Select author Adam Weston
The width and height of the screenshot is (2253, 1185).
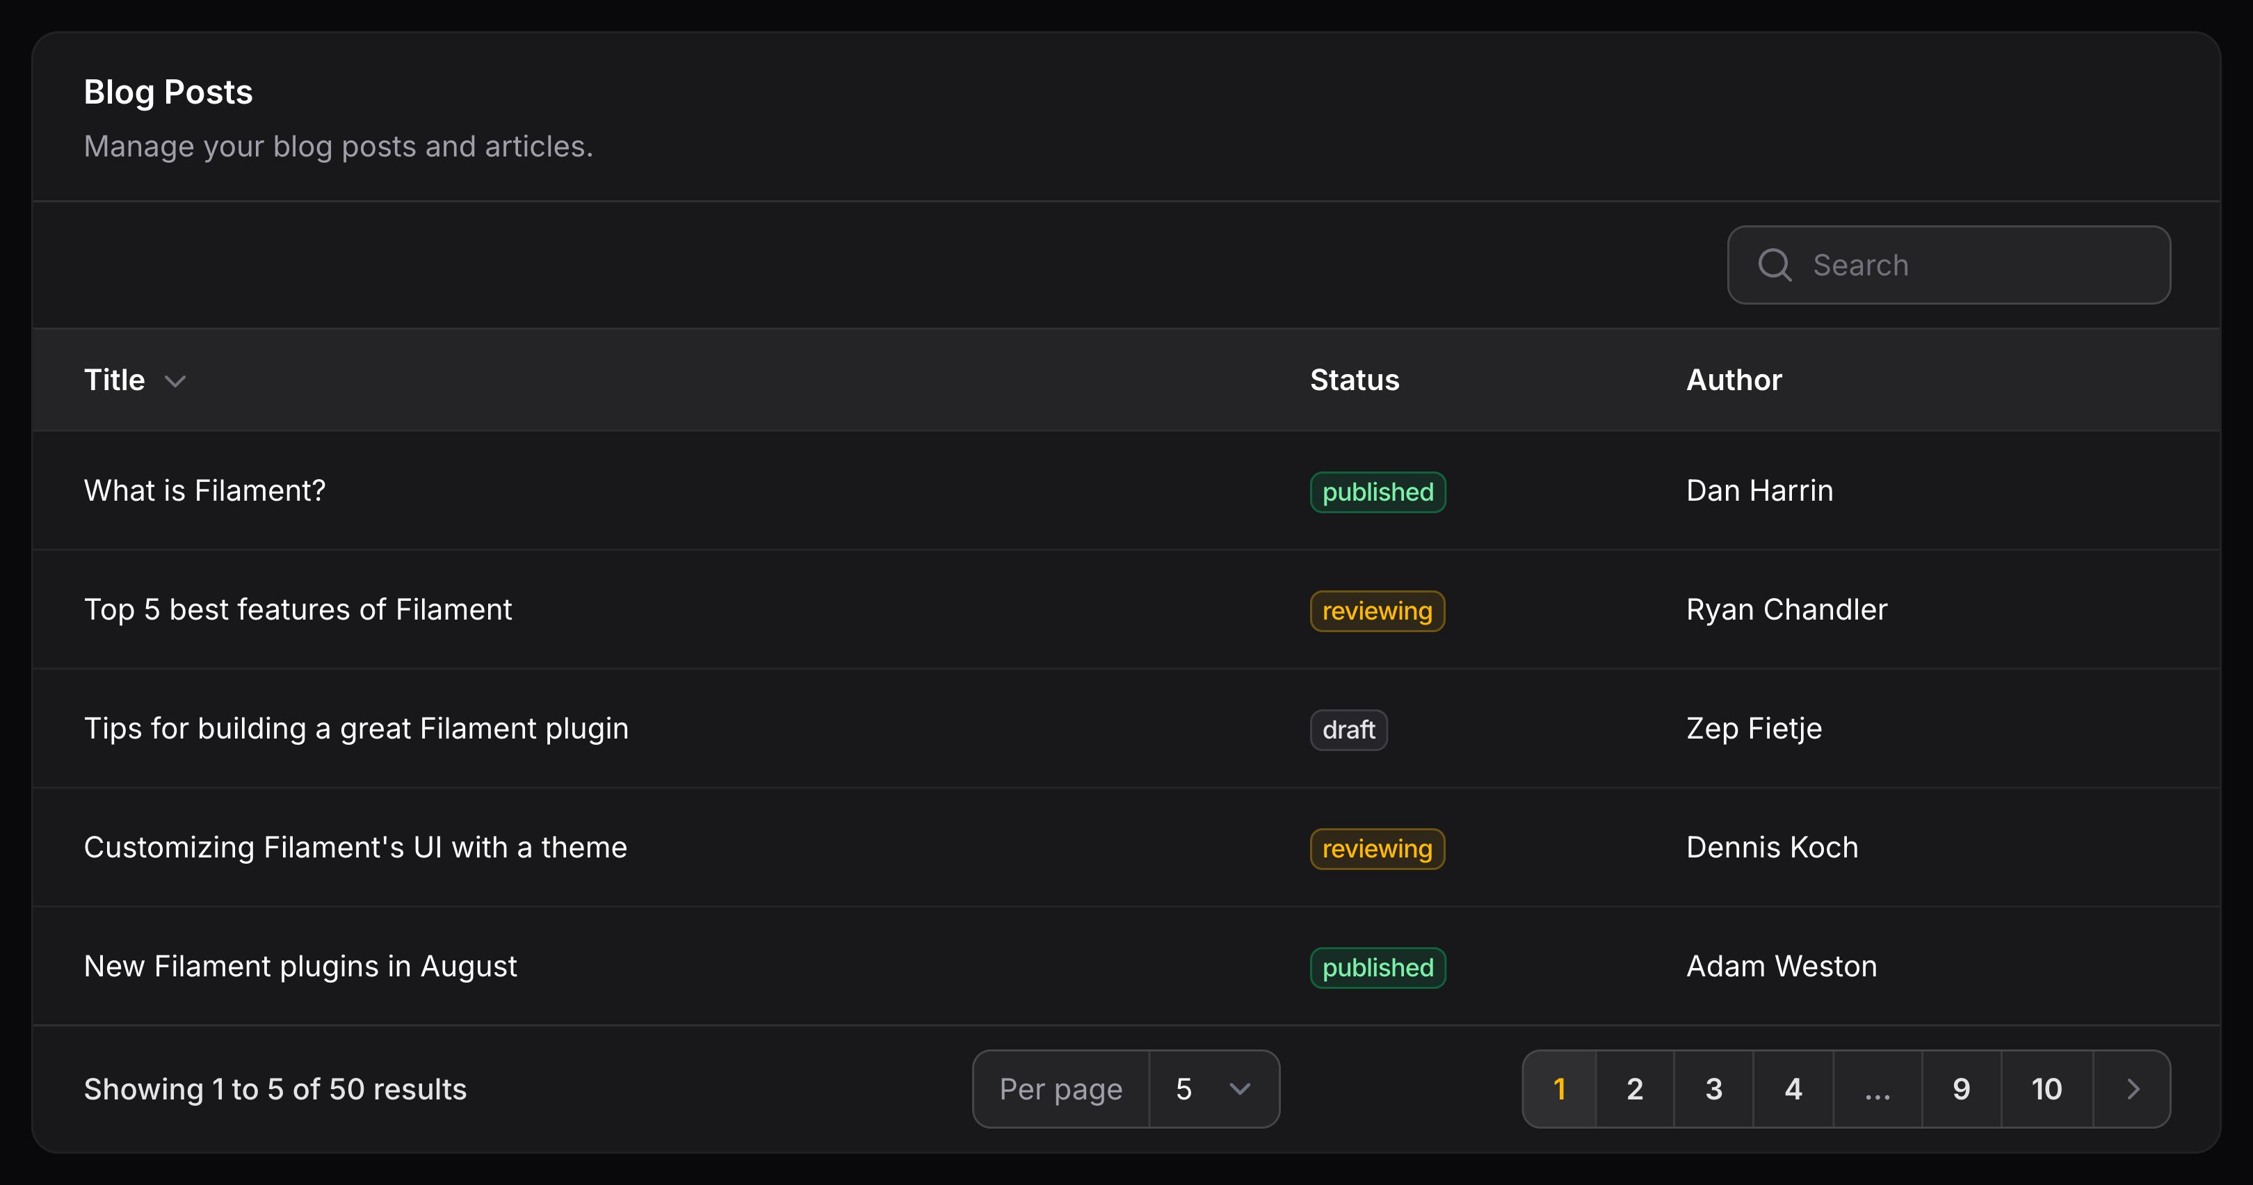[x=1782, y=967]
